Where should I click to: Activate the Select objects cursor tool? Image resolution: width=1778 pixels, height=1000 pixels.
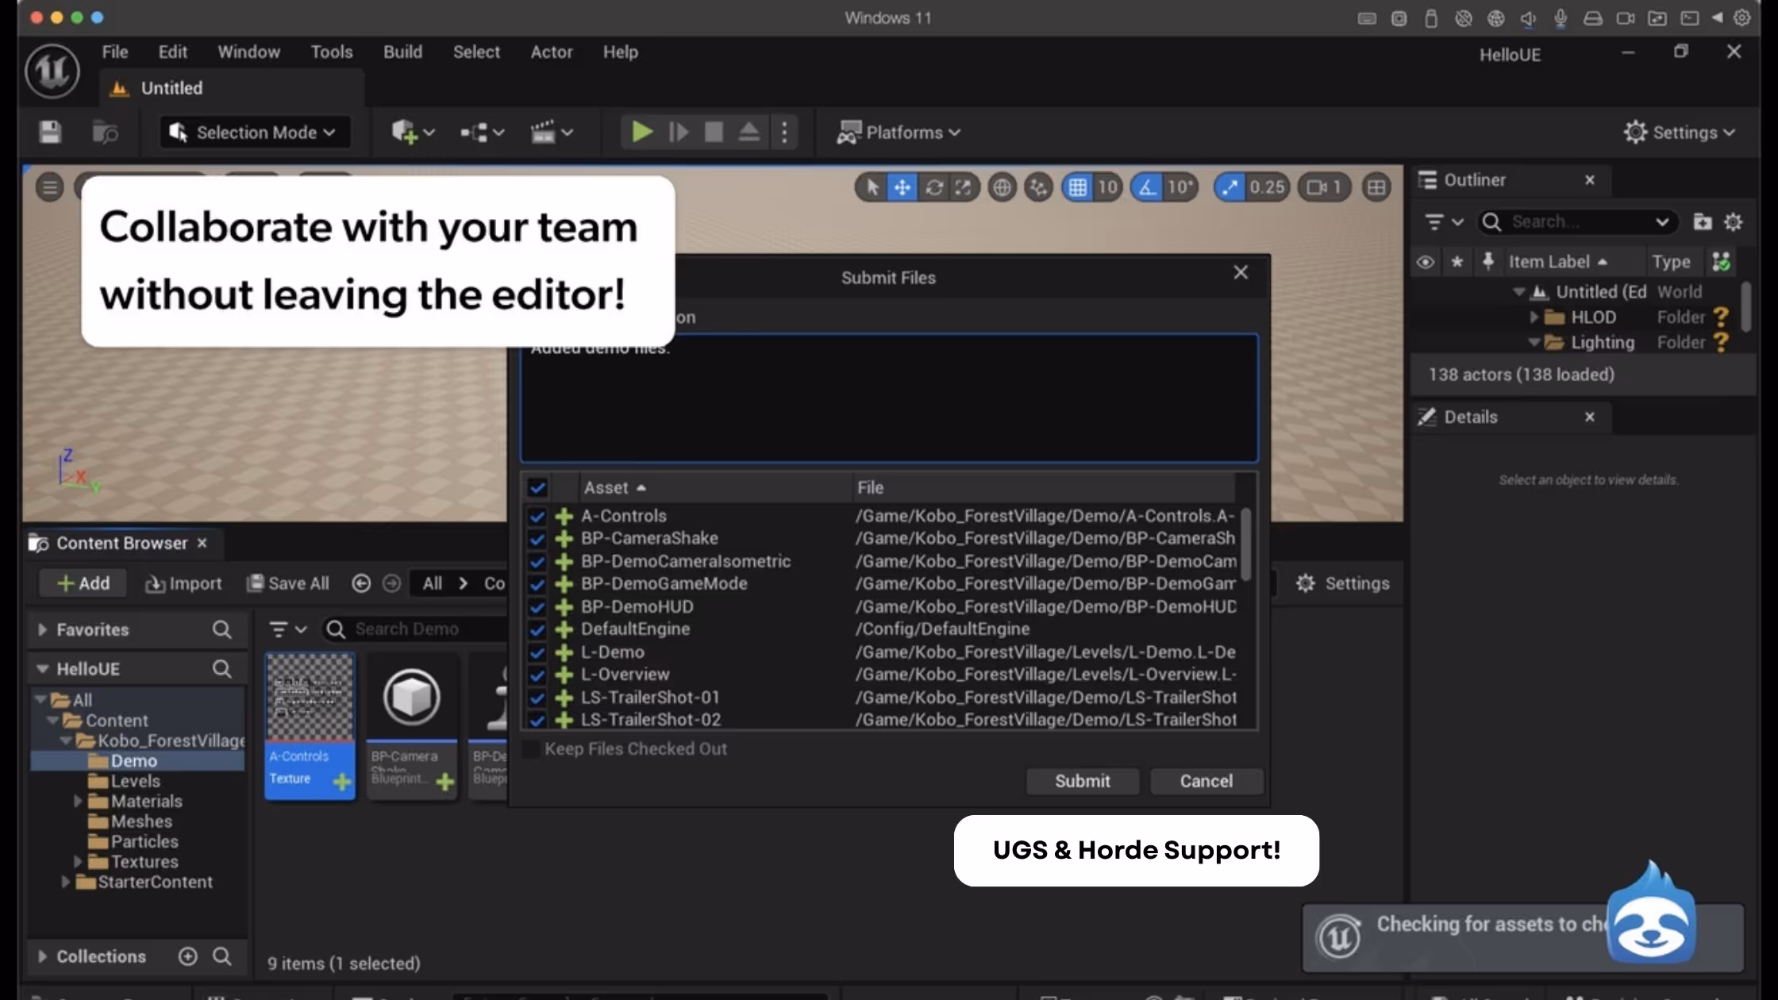point(872,187)
